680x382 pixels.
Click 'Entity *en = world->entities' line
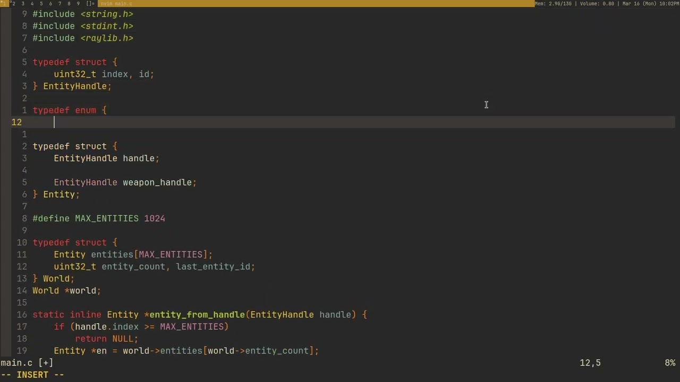[186, 351]
